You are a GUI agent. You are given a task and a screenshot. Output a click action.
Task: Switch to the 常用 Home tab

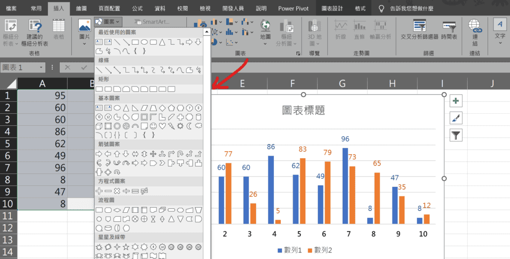(36, 8)
